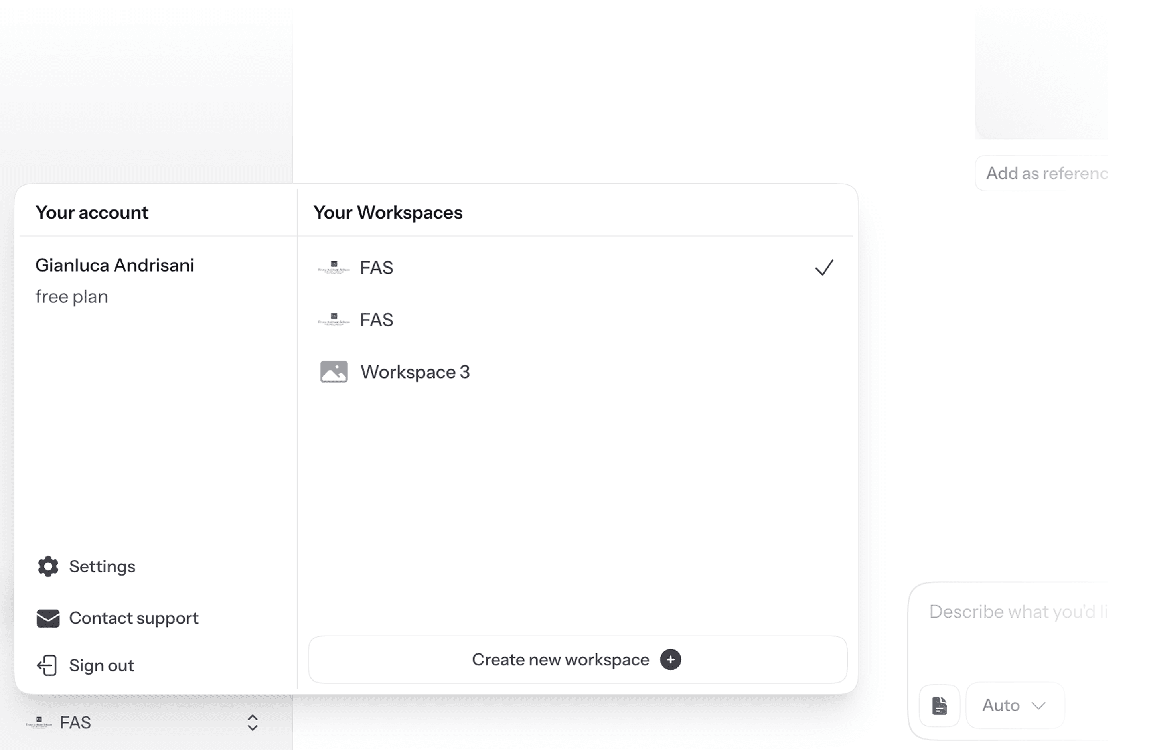Focus the Describe what you'd like input field
The height and width of the screenshot is (750, 1149).
1009,628
